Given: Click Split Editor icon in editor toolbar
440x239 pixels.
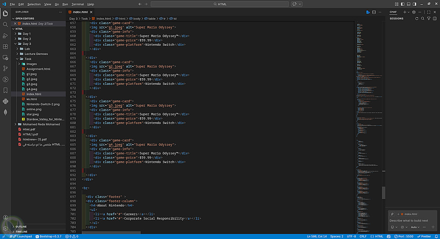Looking at the screenshot, I should click(374, 12).
